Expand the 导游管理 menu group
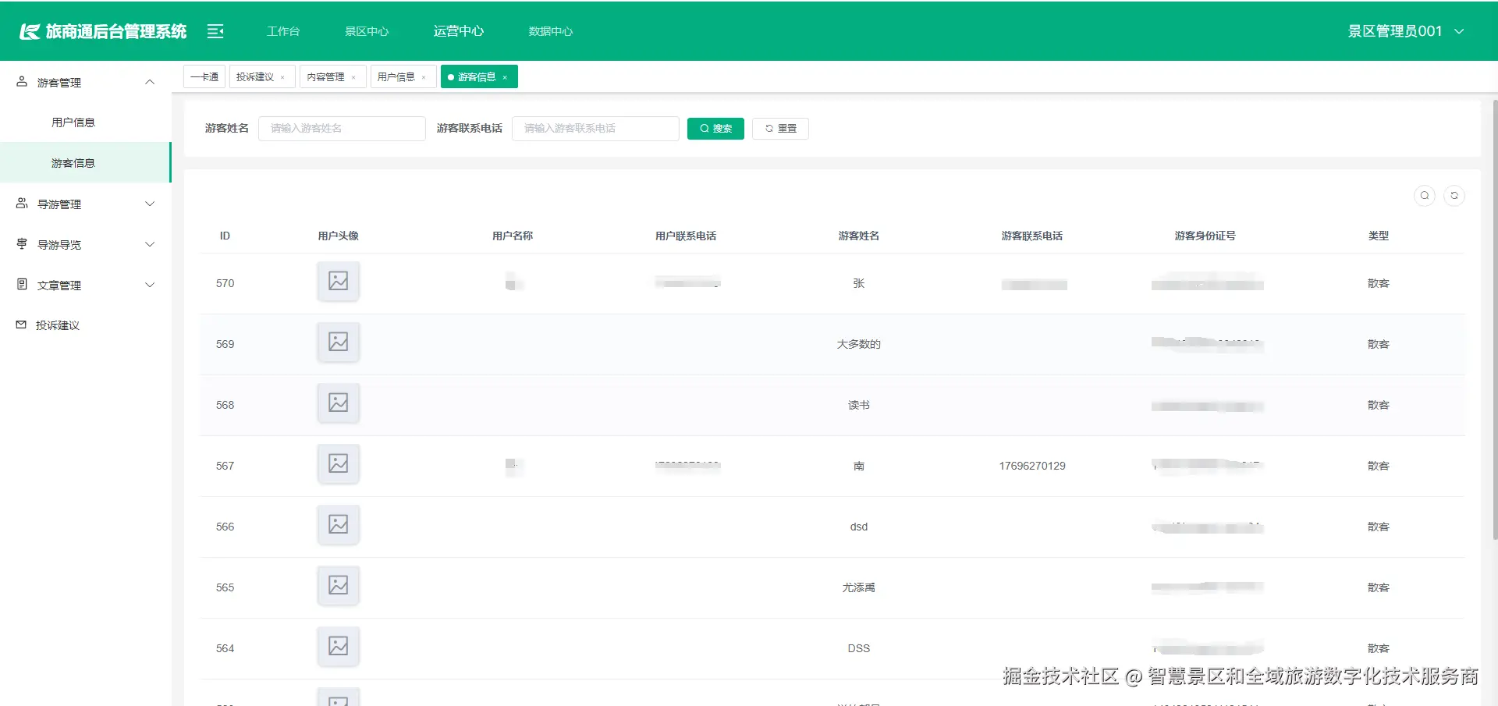 (149, 204)
